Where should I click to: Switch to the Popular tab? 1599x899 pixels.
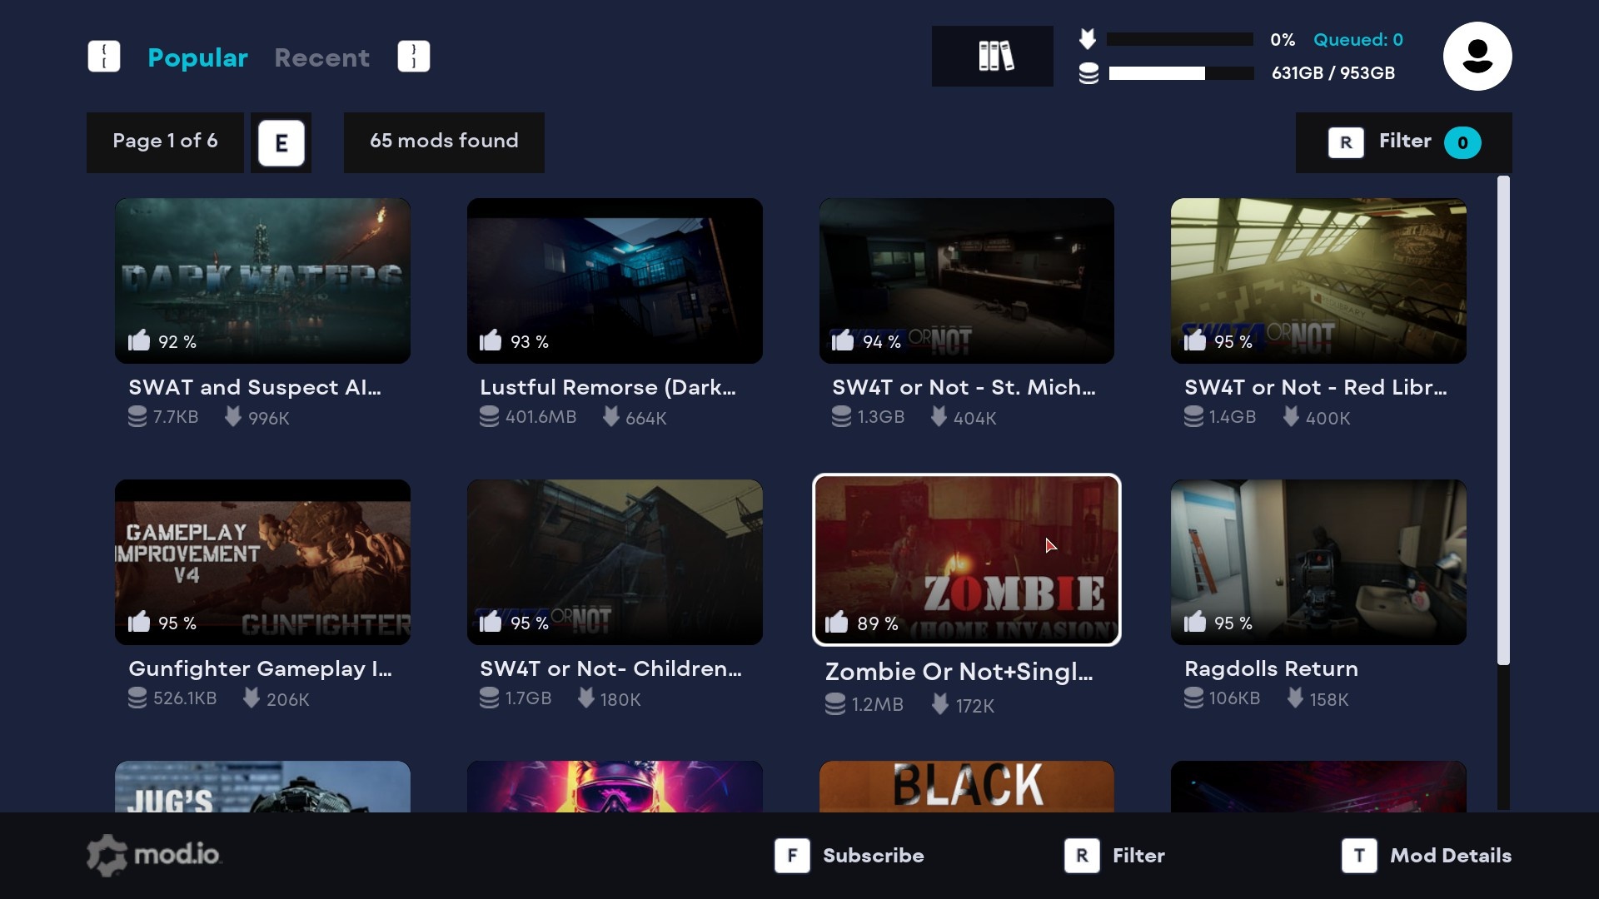click(197, 57)
